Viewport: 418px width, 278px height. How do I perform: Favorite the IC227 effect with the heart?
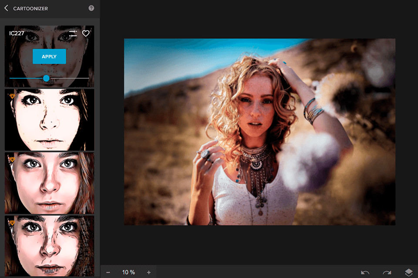[x=86, y=33]
